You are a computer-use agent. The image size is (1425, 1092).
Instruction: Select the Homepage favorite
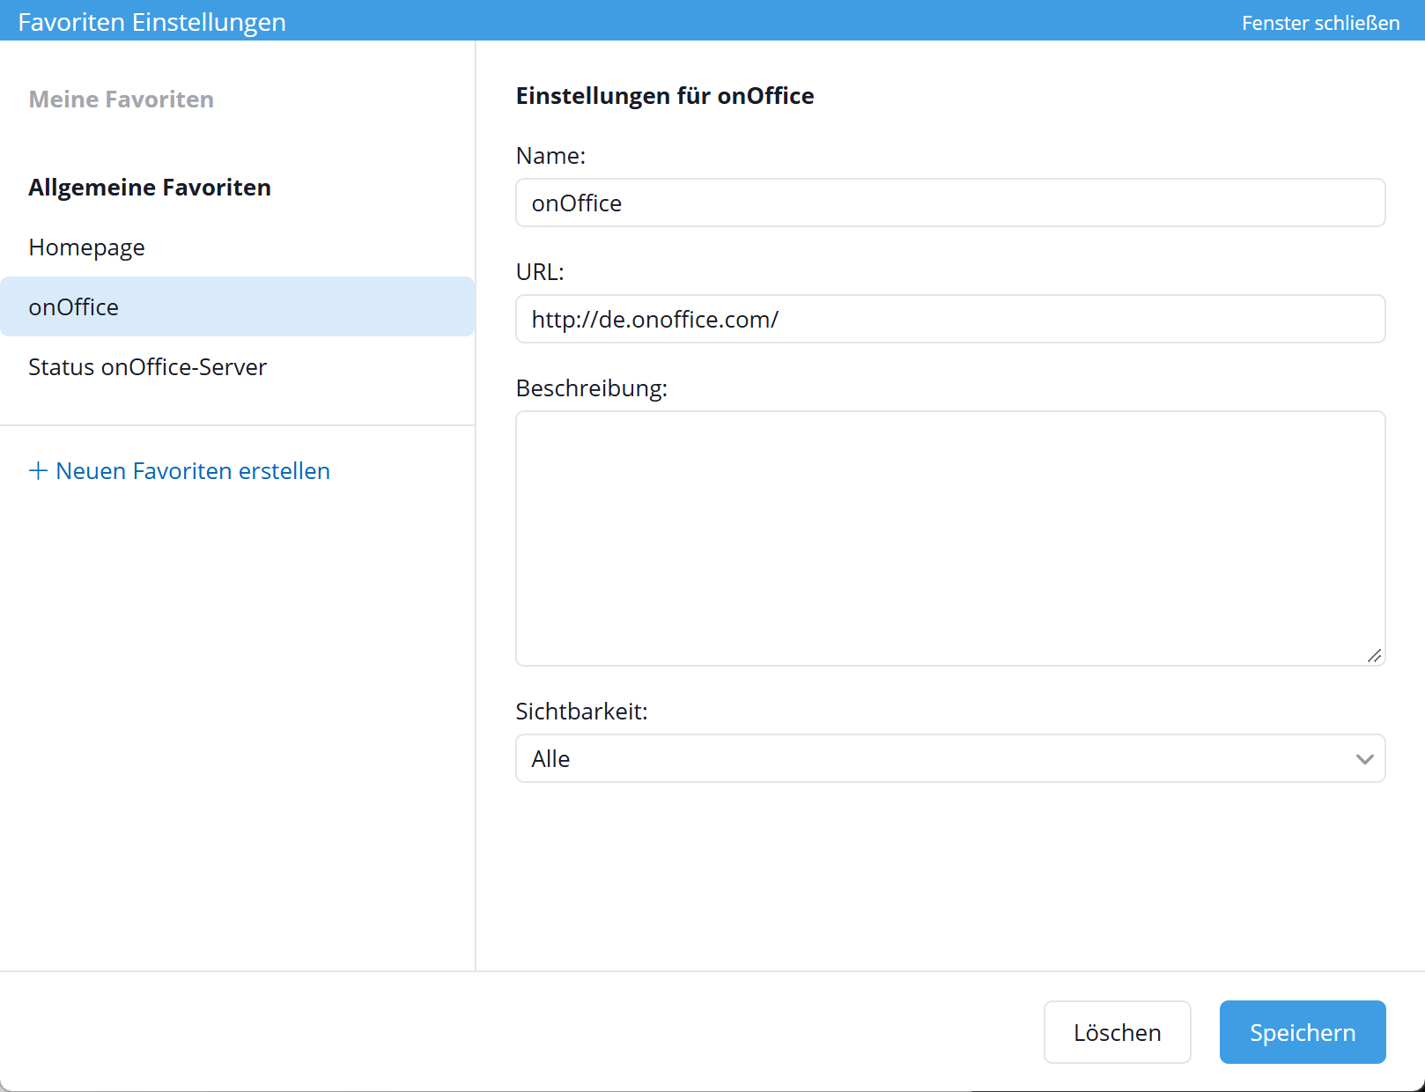[238, 247]
